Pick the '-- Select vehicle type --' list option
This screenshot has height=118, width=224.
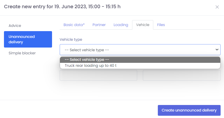pyautogui.click(x=87, y=60)
